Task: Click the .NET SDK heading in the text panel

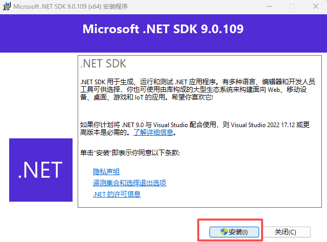Action: click(103, 64)
